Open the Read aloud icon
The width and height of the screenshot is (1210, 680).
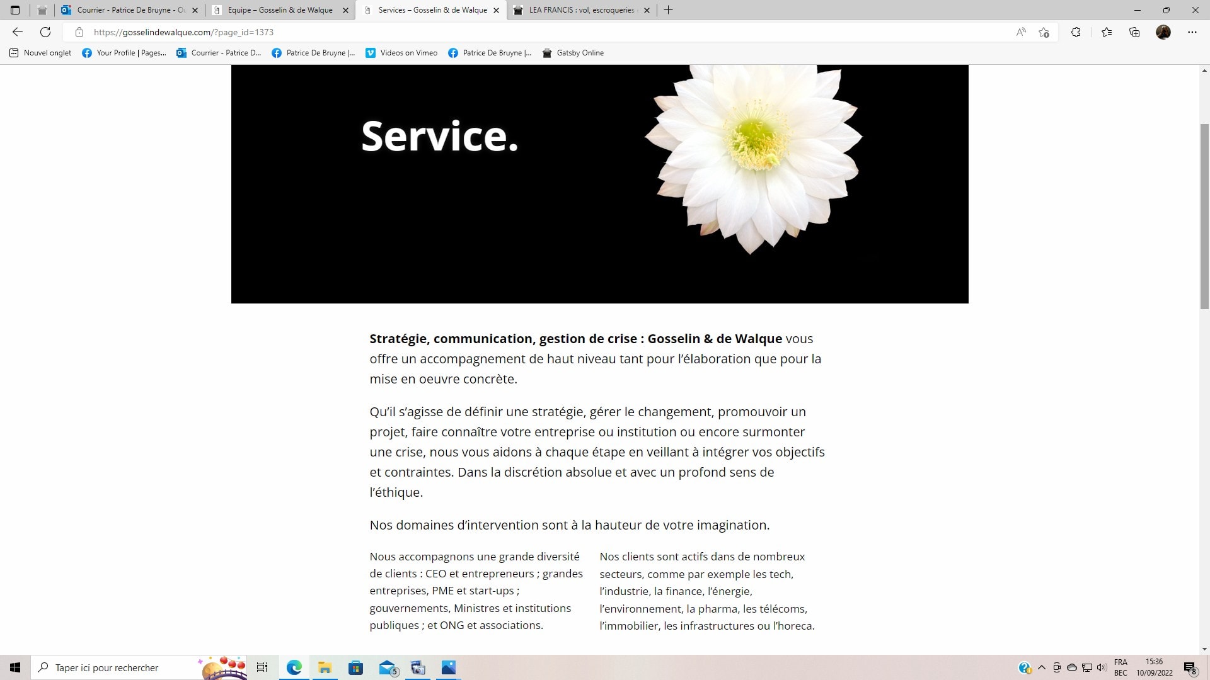(1021, 32)
